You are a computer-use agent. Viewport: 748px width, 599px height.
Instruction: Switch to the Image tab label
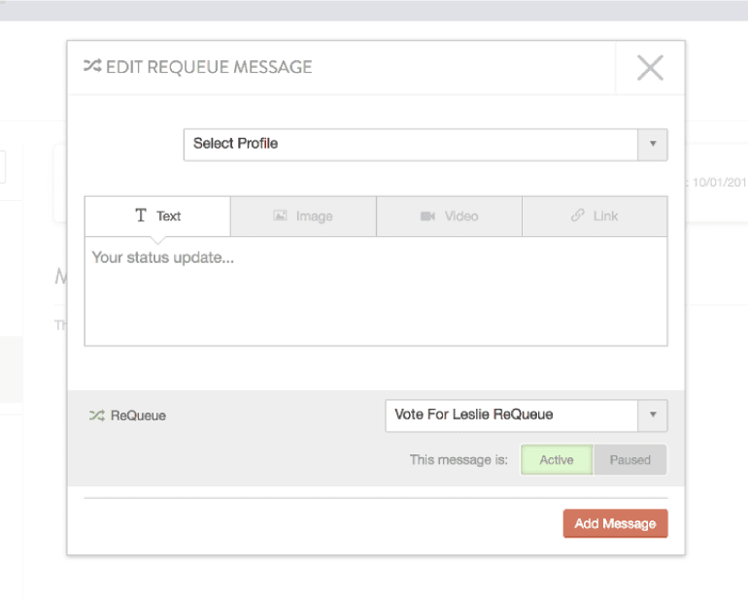tap(314, 216)
